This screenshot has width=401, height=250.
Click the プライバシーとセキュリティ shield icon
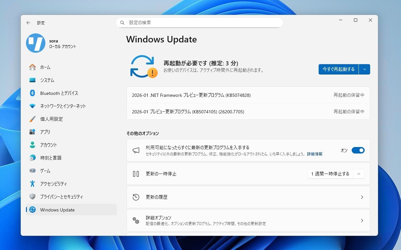coord(32,197)
